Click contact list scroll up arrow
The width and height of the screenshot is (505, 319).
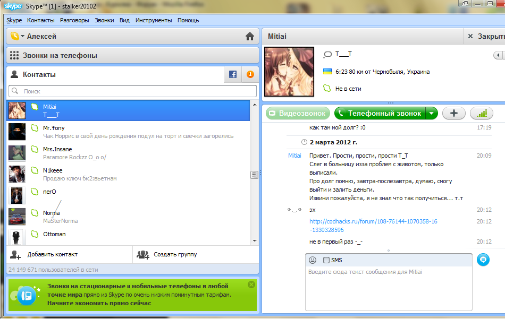pyautogui.click(x=255, y=105)
